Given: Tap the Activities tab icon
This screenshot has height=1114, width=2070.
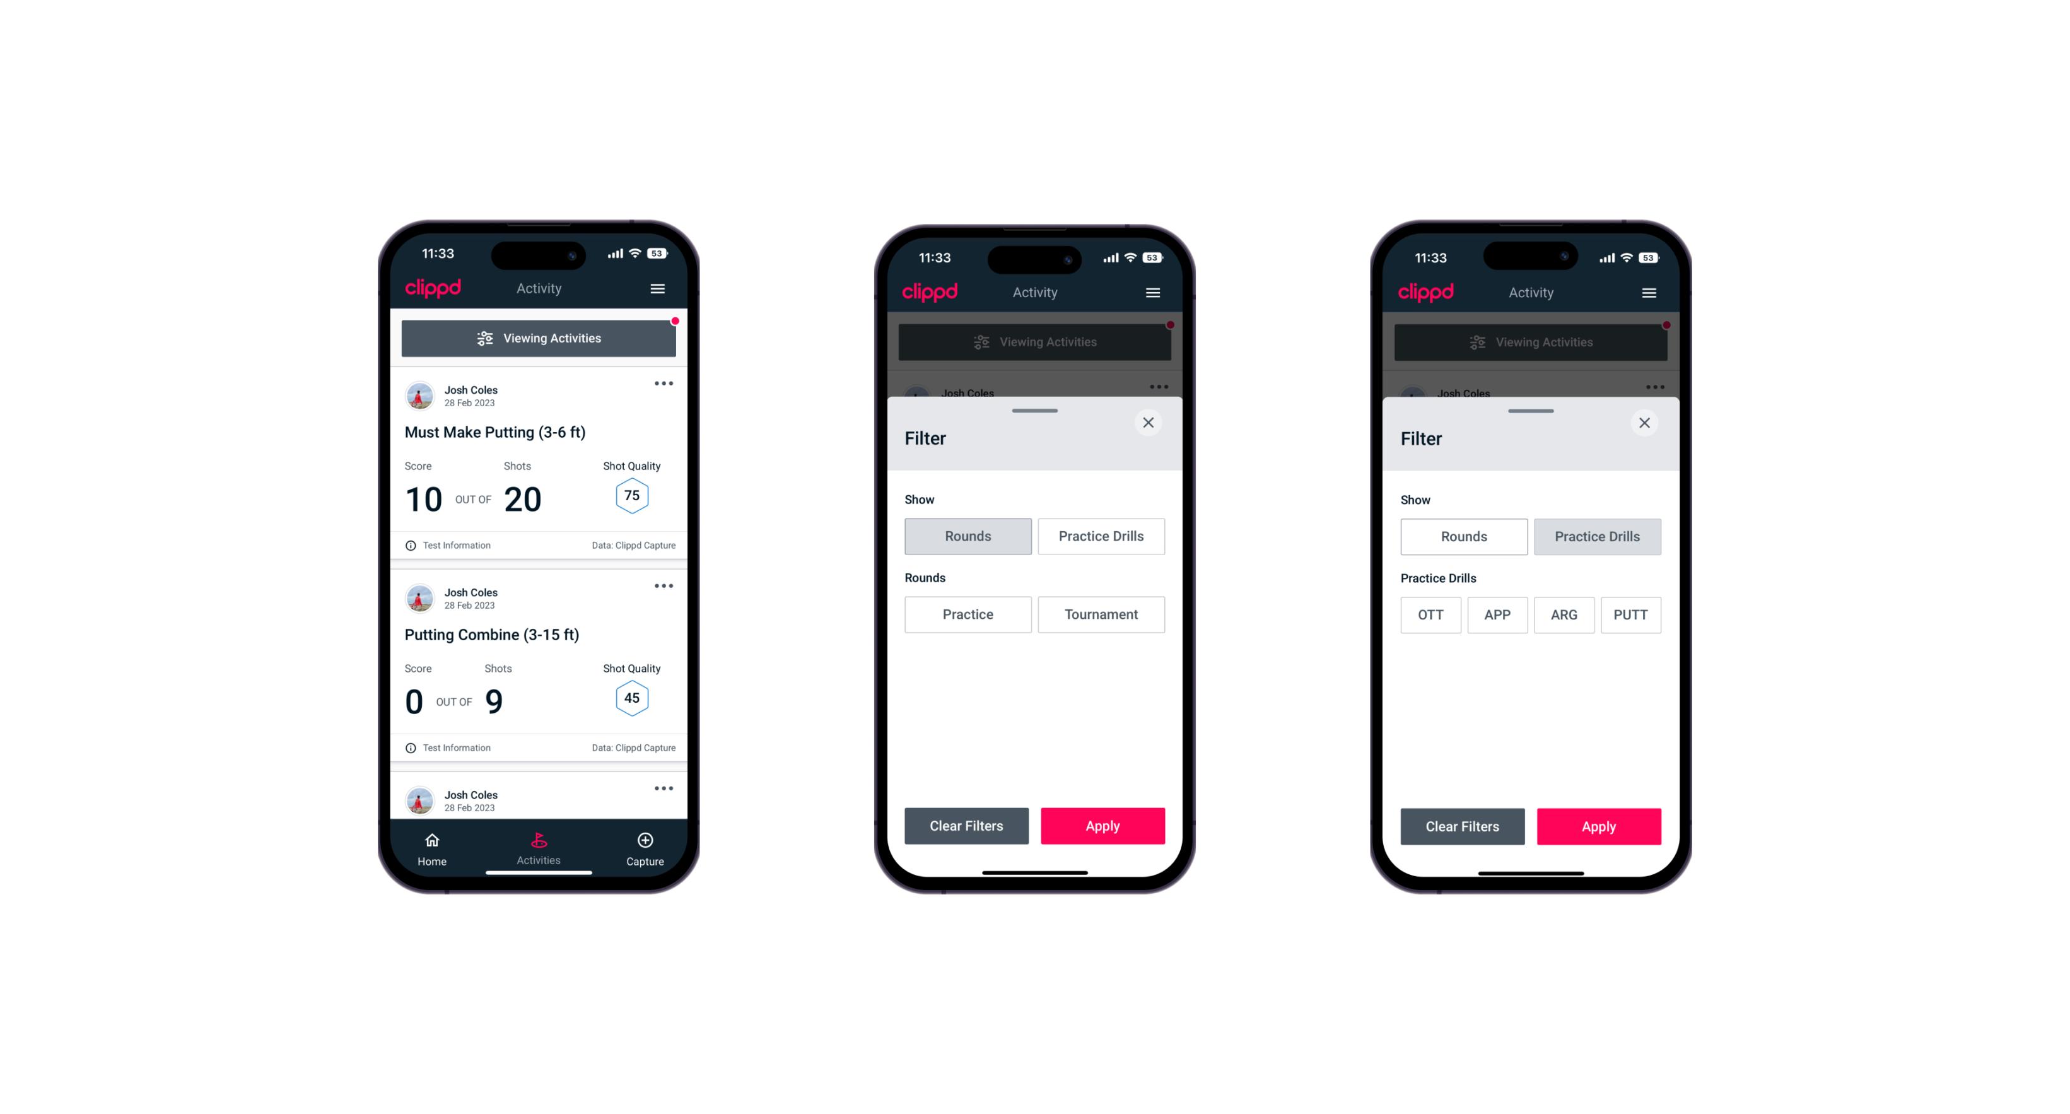Looking at the screenshot, I should 539,841.
